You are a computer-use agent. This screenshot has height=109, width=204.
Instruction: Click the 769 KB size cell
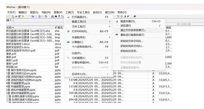pos(73,93)
